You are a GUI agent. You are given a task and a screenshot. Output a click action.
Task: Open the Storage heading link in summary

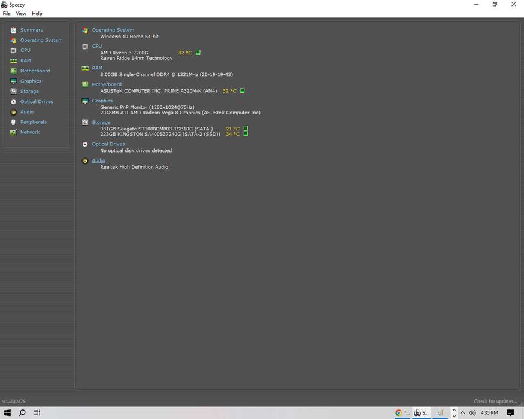tap(101, 122)
